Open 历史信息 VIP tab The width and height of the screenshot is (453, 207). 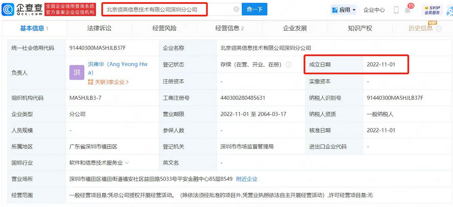click(x=420, y=28)
